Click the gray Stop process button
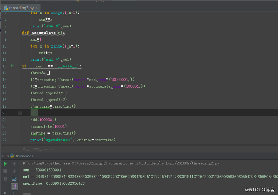 coord(5,171)
